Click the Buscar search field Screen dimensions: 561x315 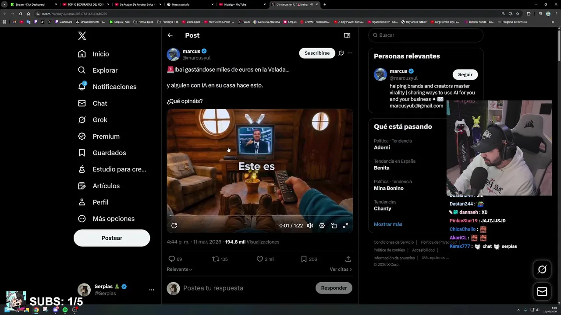point(426,35)
